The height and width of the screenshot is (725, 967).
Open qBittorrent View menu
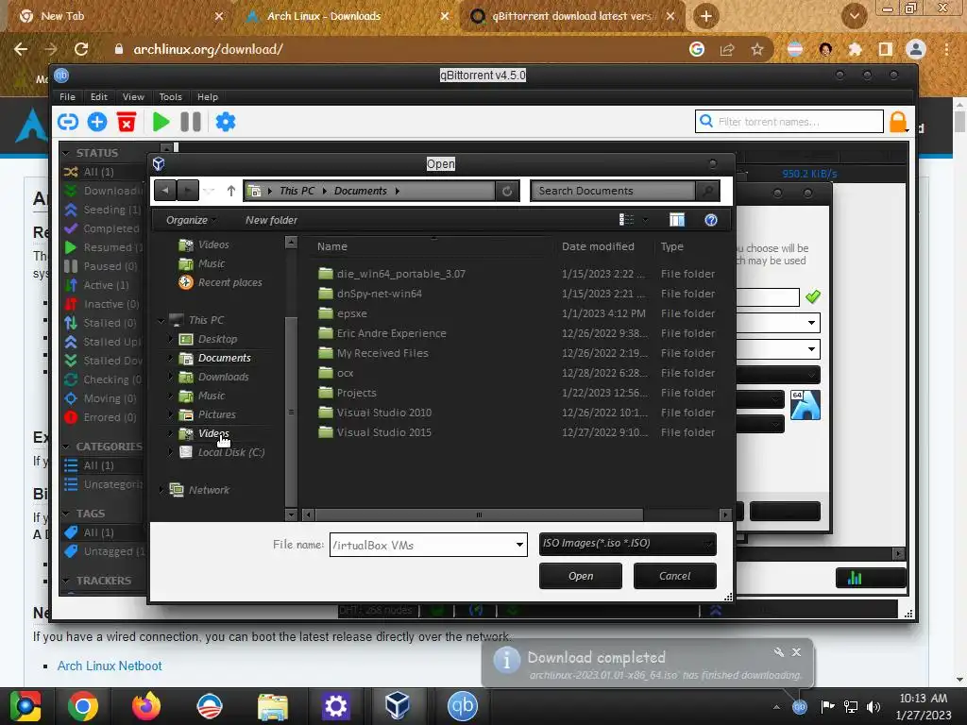tap(133, 97)
